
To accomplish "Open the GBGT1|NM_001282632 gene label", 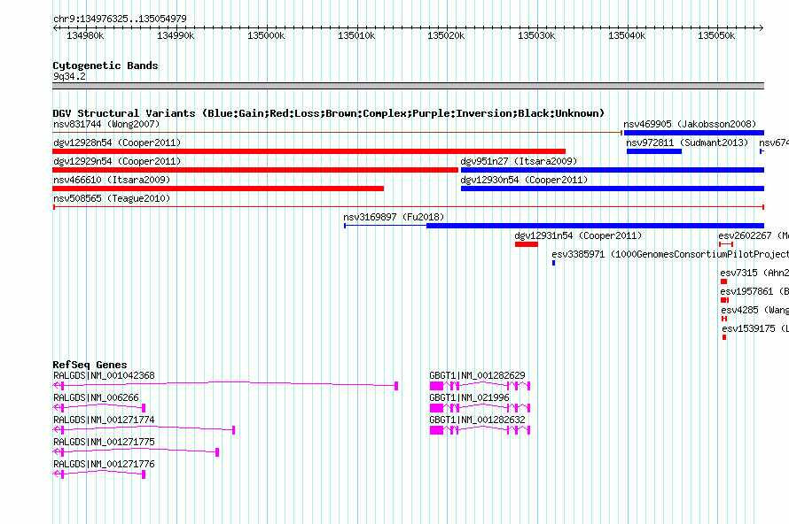I will coord(477,420).
